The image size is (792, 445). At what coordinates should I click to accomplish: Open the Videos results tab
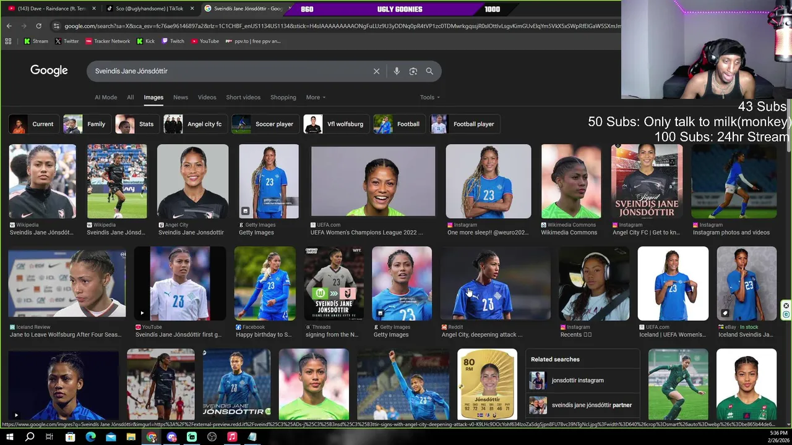point(207,97)
